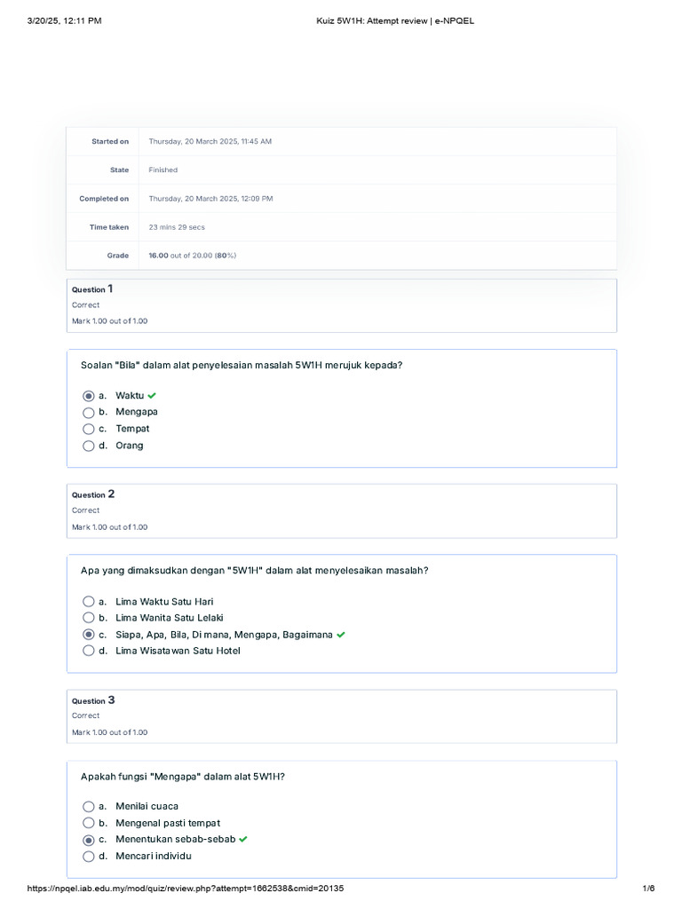The height and width of the screenshot is (909, 682).
Task: Click green checkmark beside Waktu answer
Action: click(x=153, y=395)
